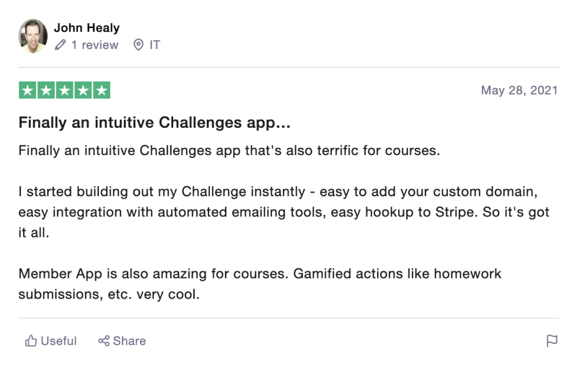The width and height of the screenshot is (577, 368).
Task: Click John Healy's profile photo
Action: [32, 36]
